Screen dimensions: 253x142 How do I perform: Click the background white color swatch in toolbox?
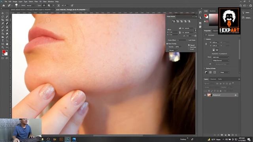coord(6,54)
